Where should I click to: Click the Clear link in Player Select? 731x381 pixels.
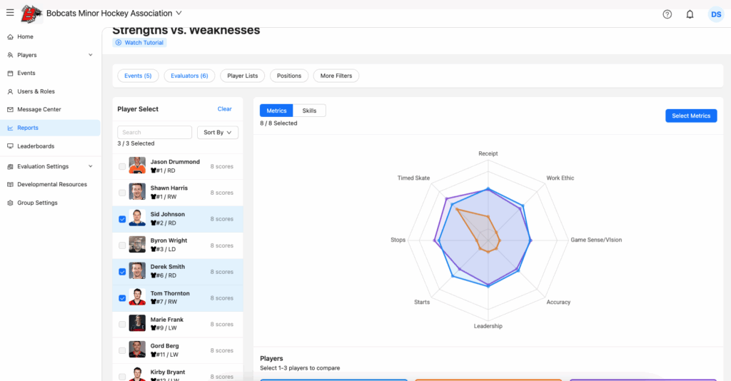point(224,109)
